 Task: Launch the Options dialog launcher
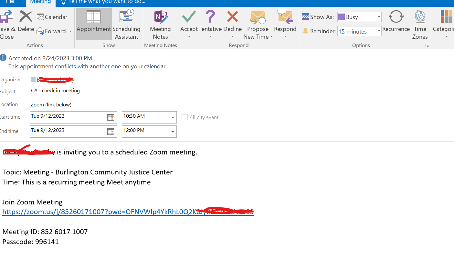point(427,45)
